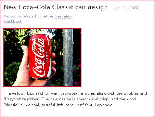Open the Coca-Cola can photo
Viewport: 155px width, 117px height.
point(42,57)
